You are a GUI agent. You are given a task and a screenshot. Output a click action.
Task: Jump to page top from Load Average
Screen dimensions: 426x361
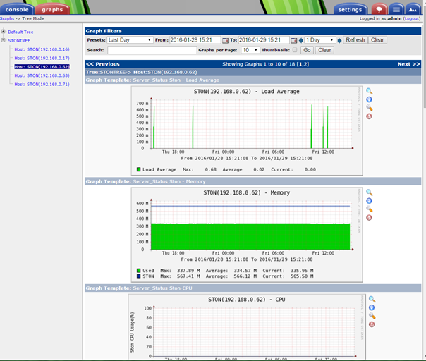[369, 116]
